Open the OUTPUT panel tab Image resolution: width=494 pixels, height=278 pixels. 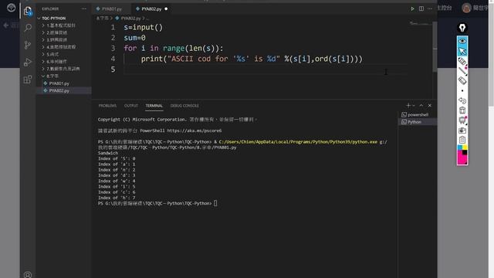coord(131,106)
